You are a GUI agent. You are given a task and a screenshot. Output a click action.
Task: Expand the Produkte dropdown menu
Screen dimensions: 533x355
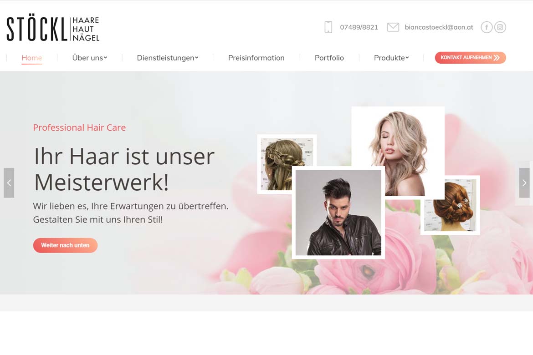click(x=391, y=58)
